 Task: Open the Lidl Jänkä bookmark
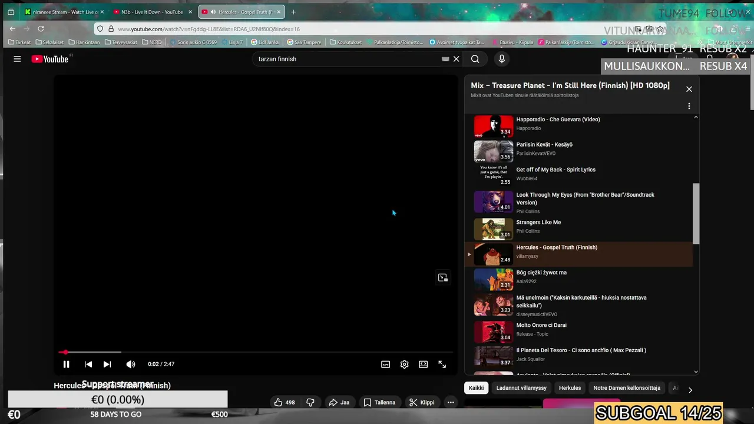265,42
